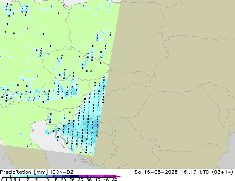The height and width of the screenshot is (181, 235).
Task: Click the over-50 arrow at the legend end
Action: pyautogui.click(x=118, y=176)
